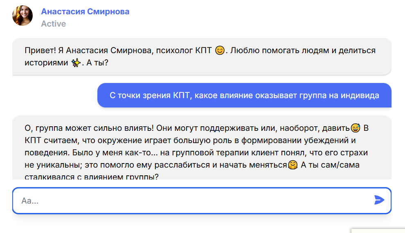The image size is (405, 233).
Task: Click the А ты? text in greeting
Action: point(97,63)
